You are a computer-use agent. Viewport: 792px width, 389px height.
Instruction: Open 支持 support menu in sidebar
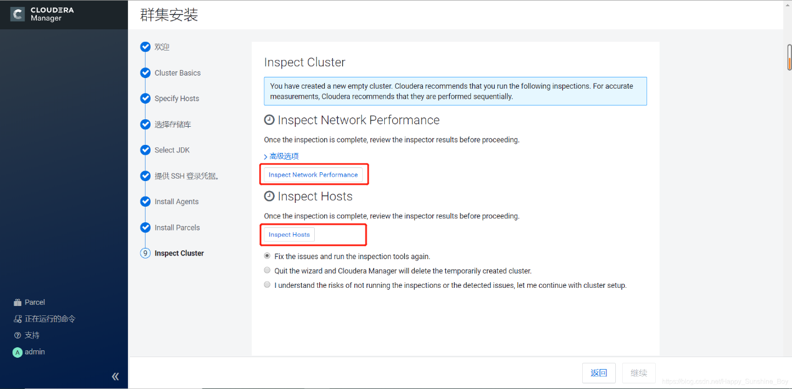[x=32, y=335]
